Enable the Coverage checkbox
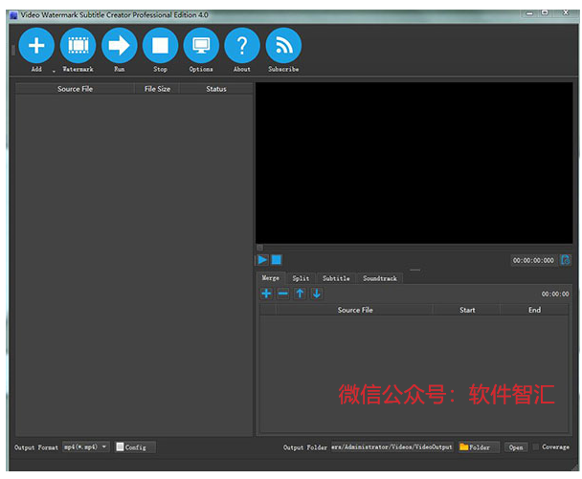Image resolution: width=582 pixels, height=479 pixels. pos(536,446)
